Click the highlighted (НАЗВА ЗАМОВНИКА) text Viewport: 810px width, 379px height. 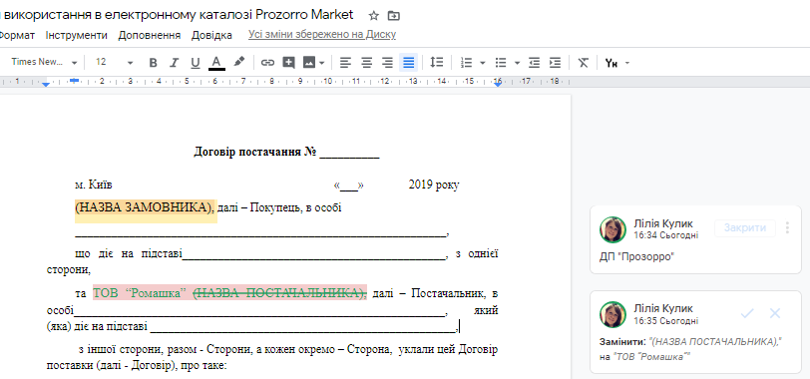(x=145, y=208)
